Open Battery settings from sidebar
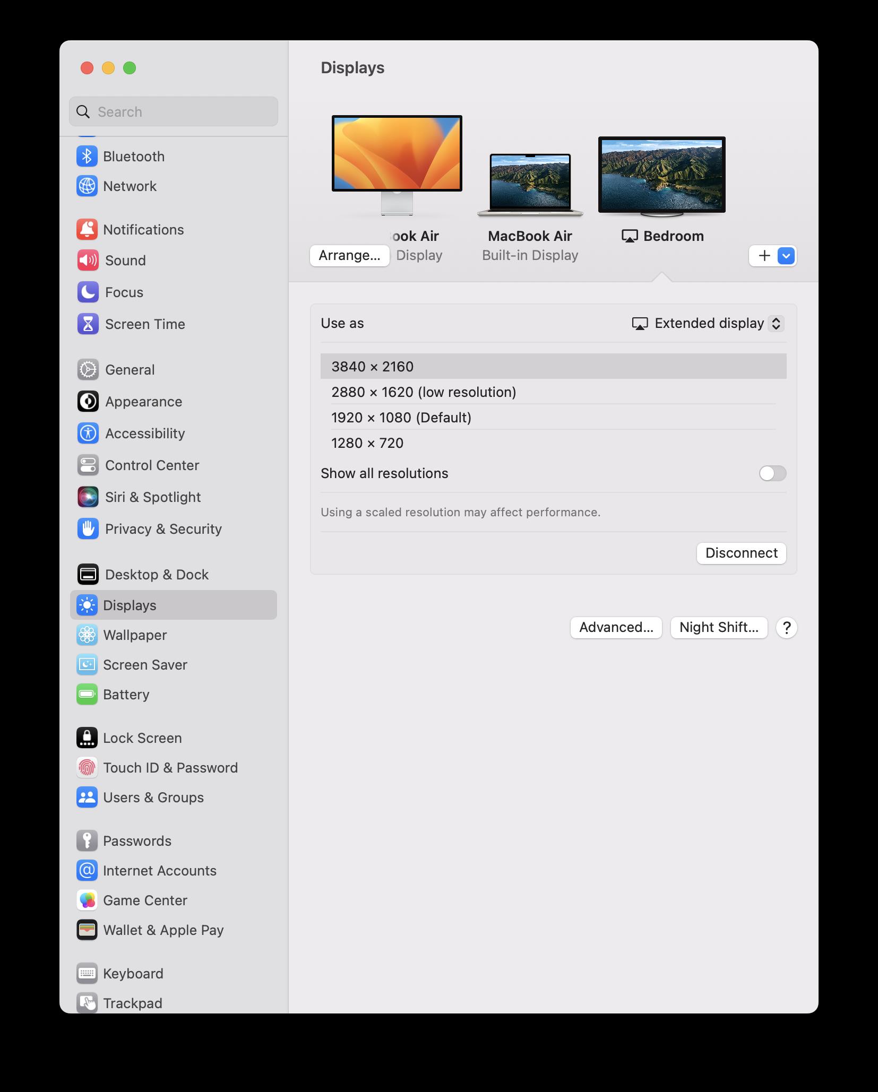 click(127, 694)
